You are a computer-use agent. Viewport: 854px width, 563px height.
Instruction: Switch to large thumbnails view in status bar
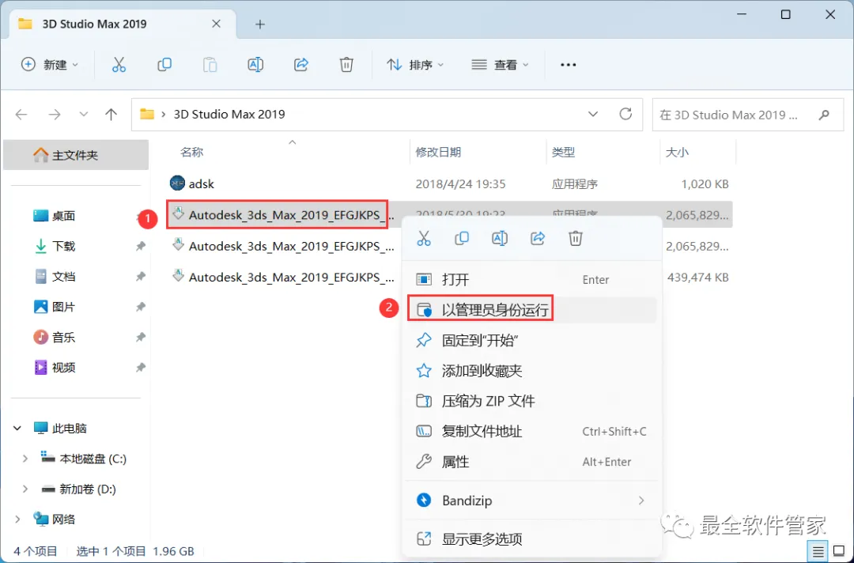[839, 552]
